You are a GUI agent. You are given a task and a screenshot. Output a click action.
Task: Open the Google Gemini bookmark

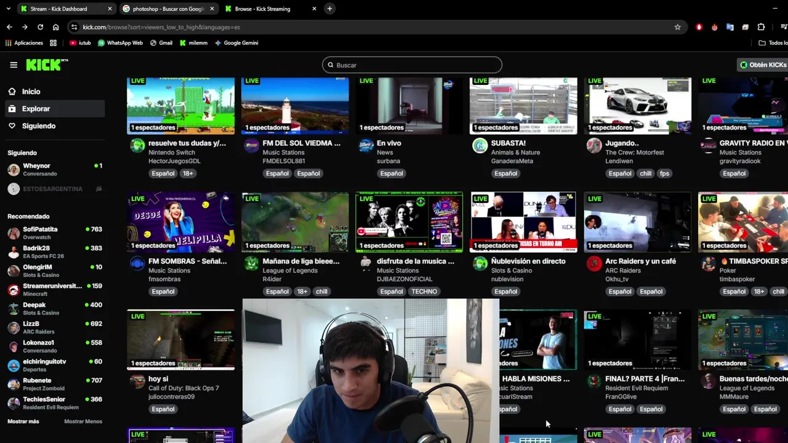236,43
